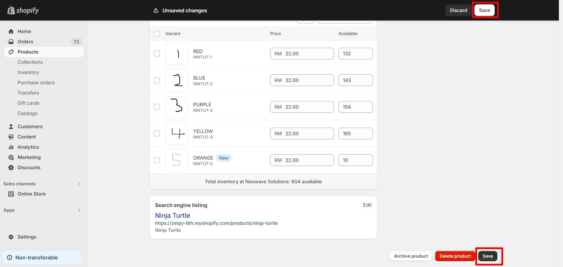Screen dimensions: 563x267
Task: Select the ORANGE variant checkbox
Action: pos(157,160)
